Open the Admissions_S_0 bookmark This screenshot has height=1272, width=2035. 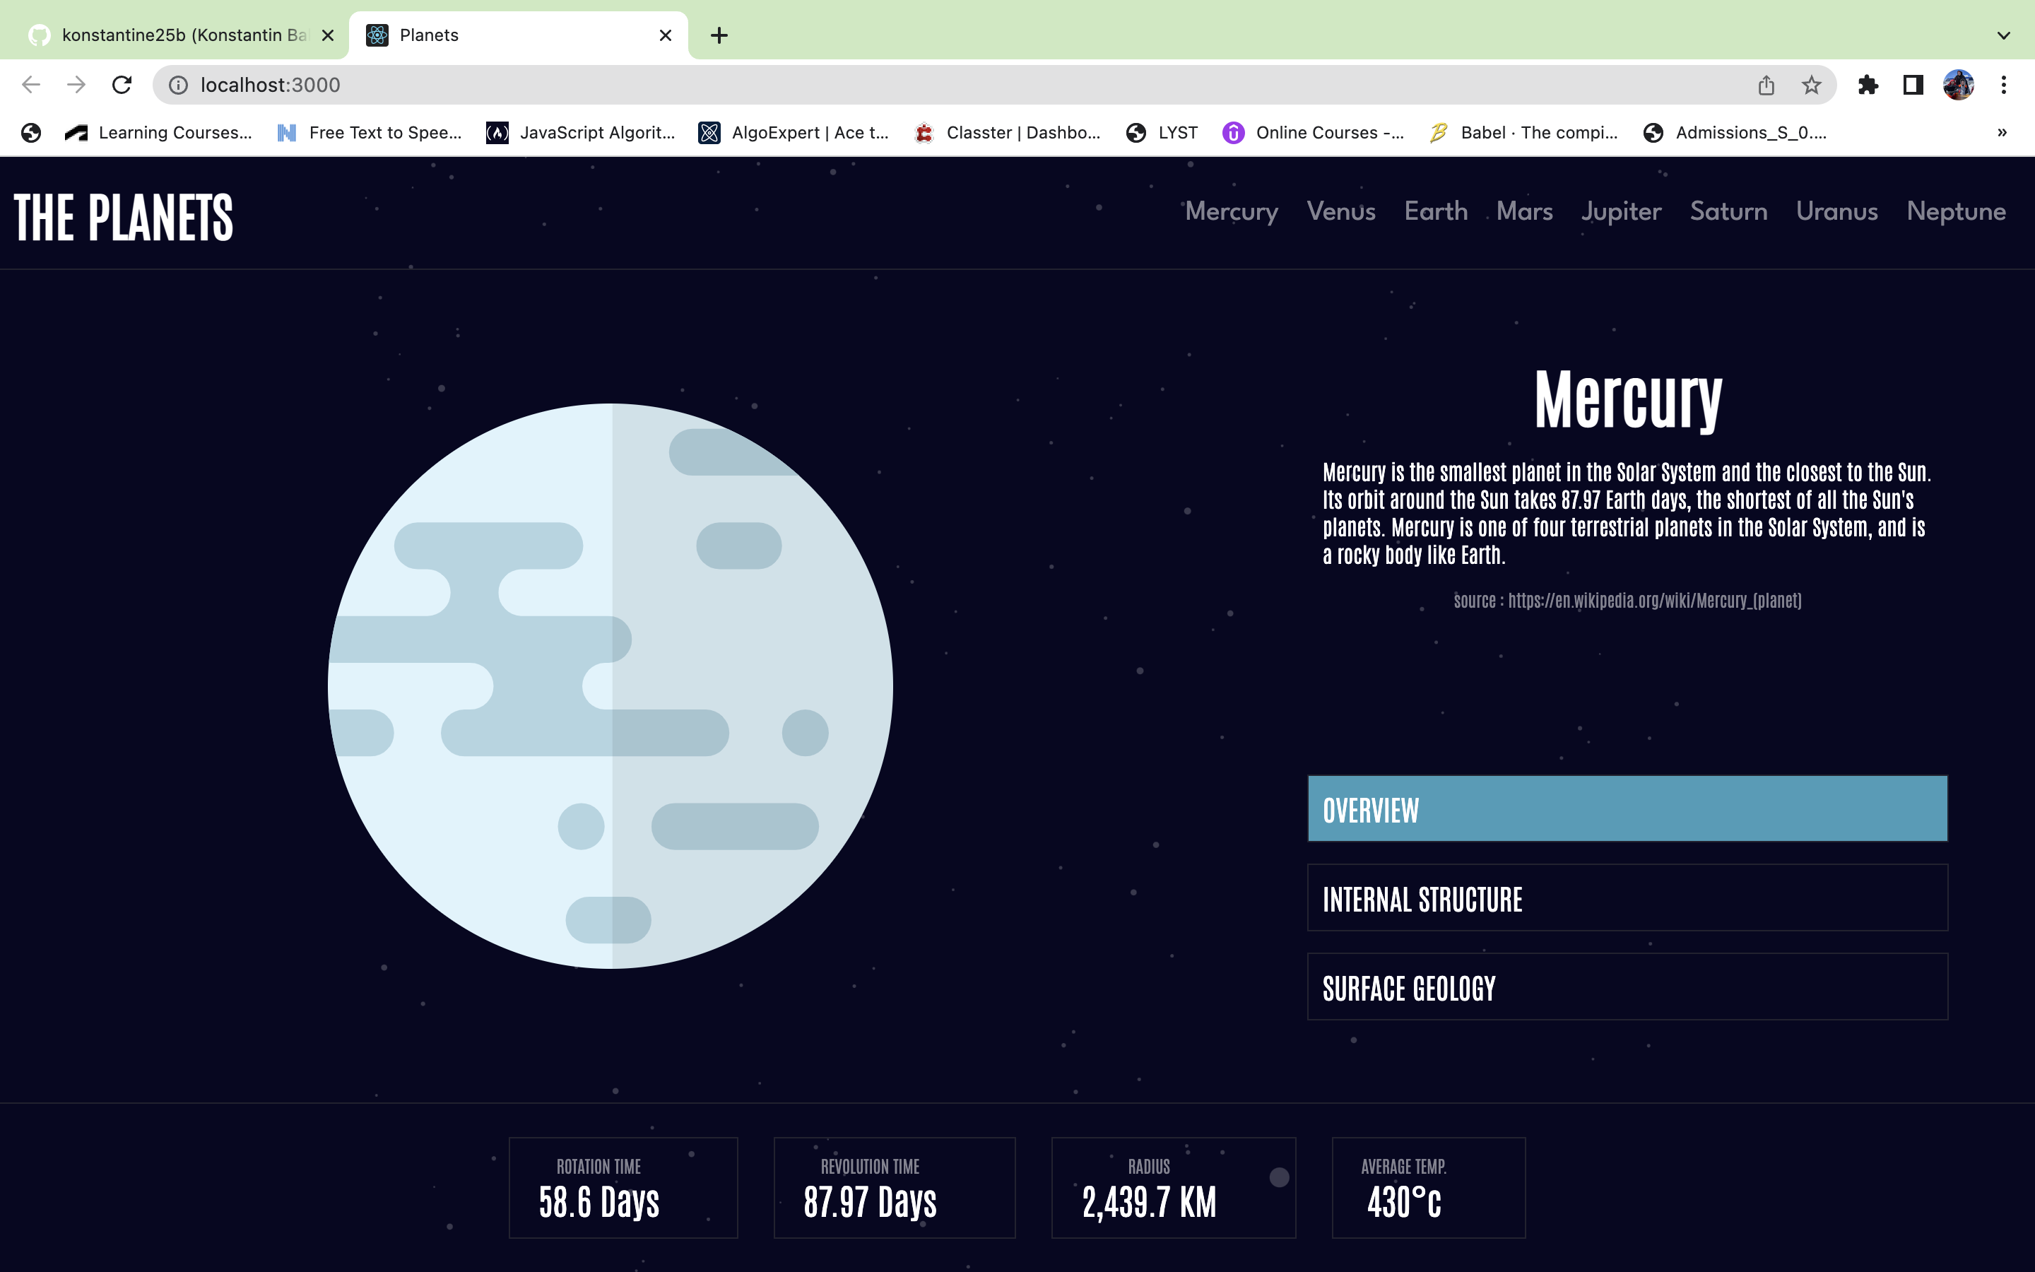click(1735, 132)
